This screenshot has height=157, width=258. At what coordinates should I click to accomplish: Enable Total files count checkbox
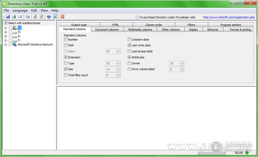pos(65,75)
